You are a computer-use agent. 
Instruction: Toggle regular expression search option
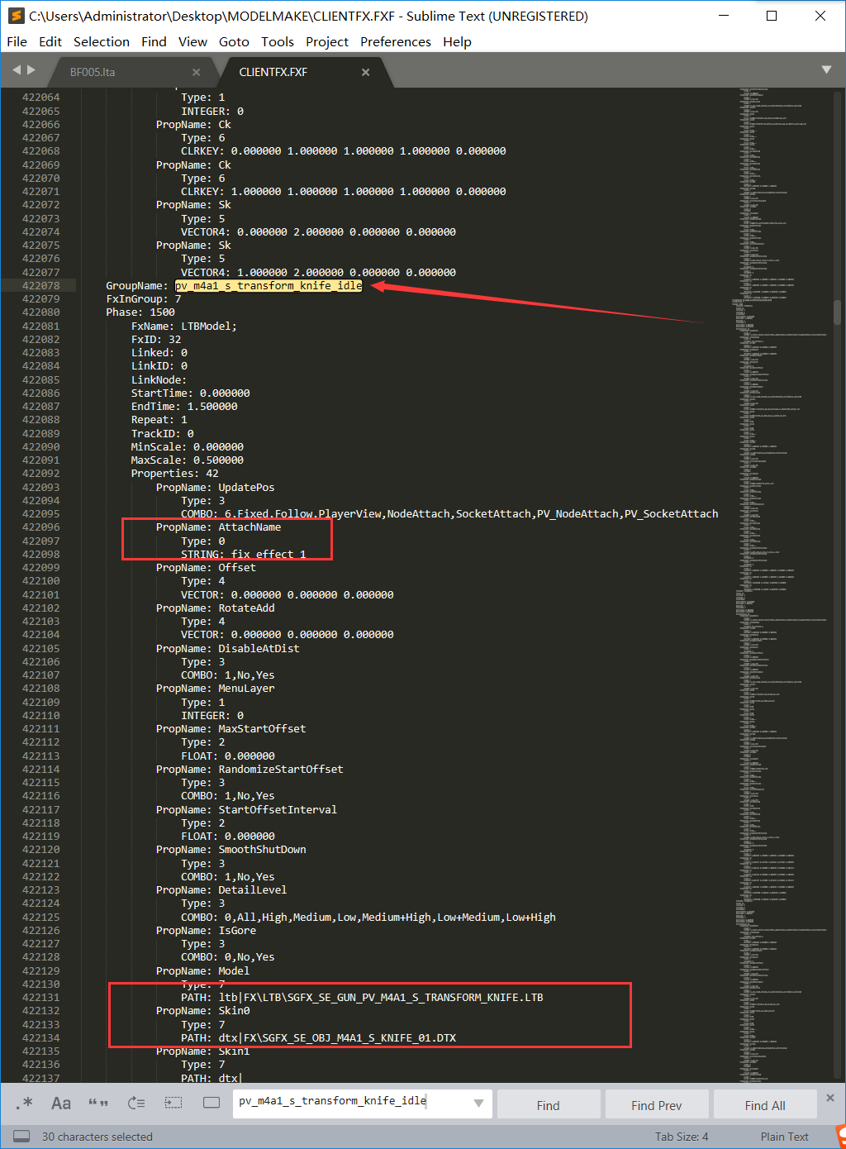click(25, 1103)
